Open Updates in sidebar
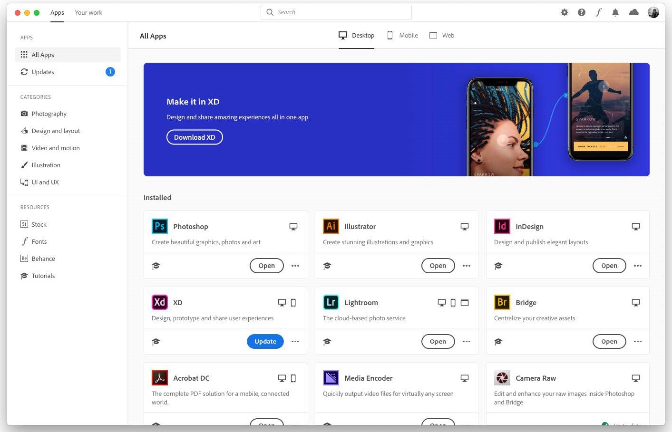The height and width of the screenshot is (432, 672). click(68, 72)
